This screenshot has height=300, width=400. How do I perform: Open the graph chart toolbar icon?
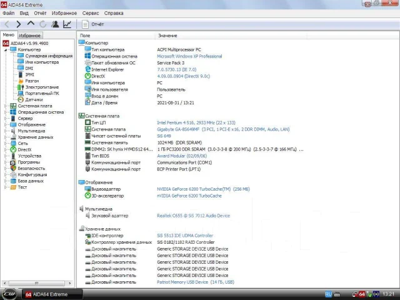[67, 24]
